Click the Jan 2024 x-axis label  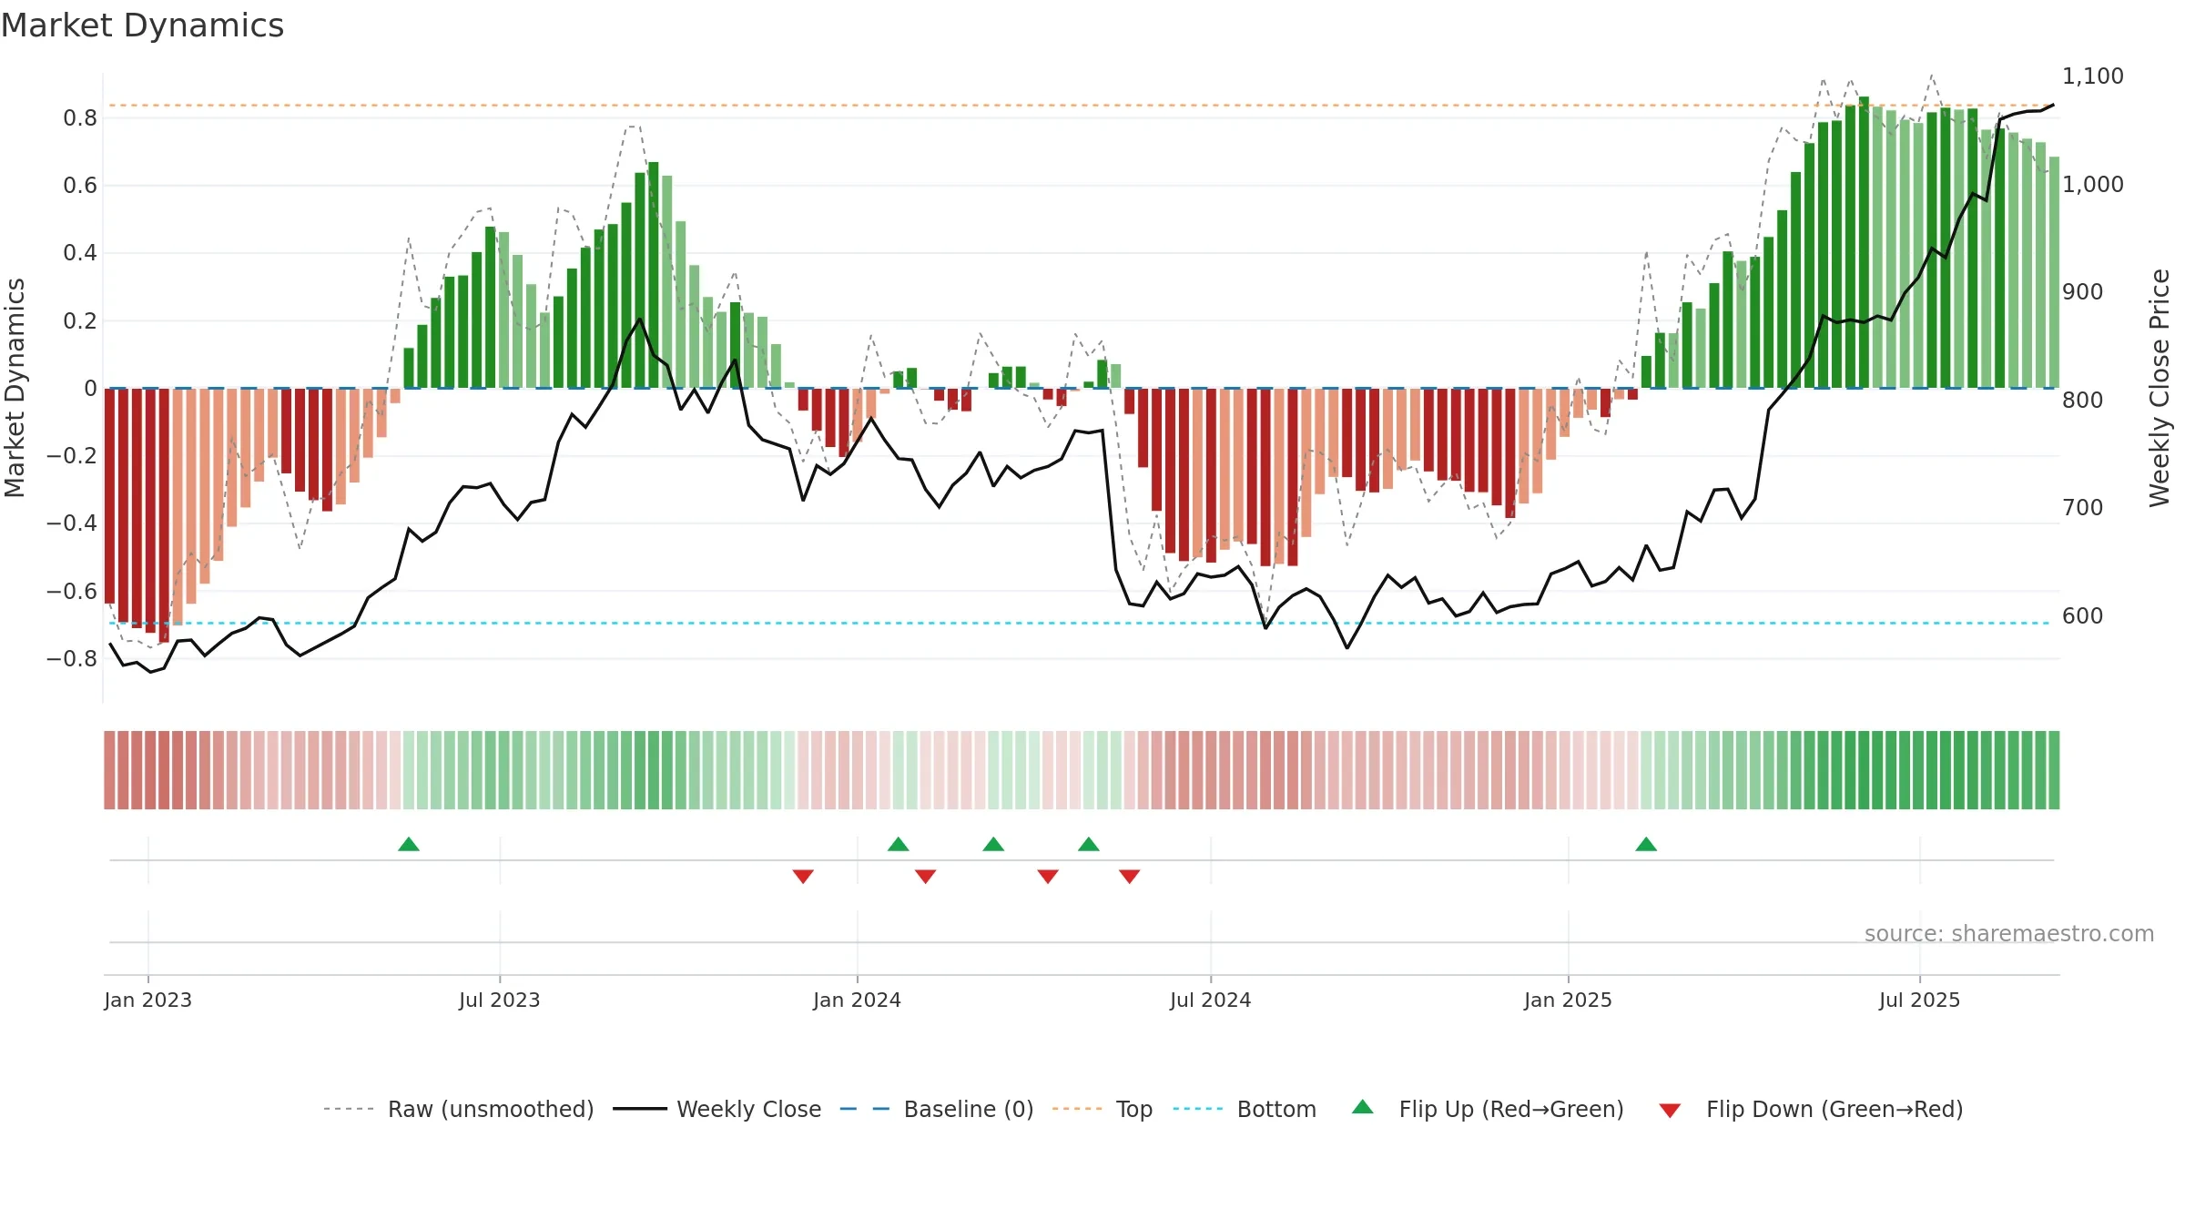857,1000
